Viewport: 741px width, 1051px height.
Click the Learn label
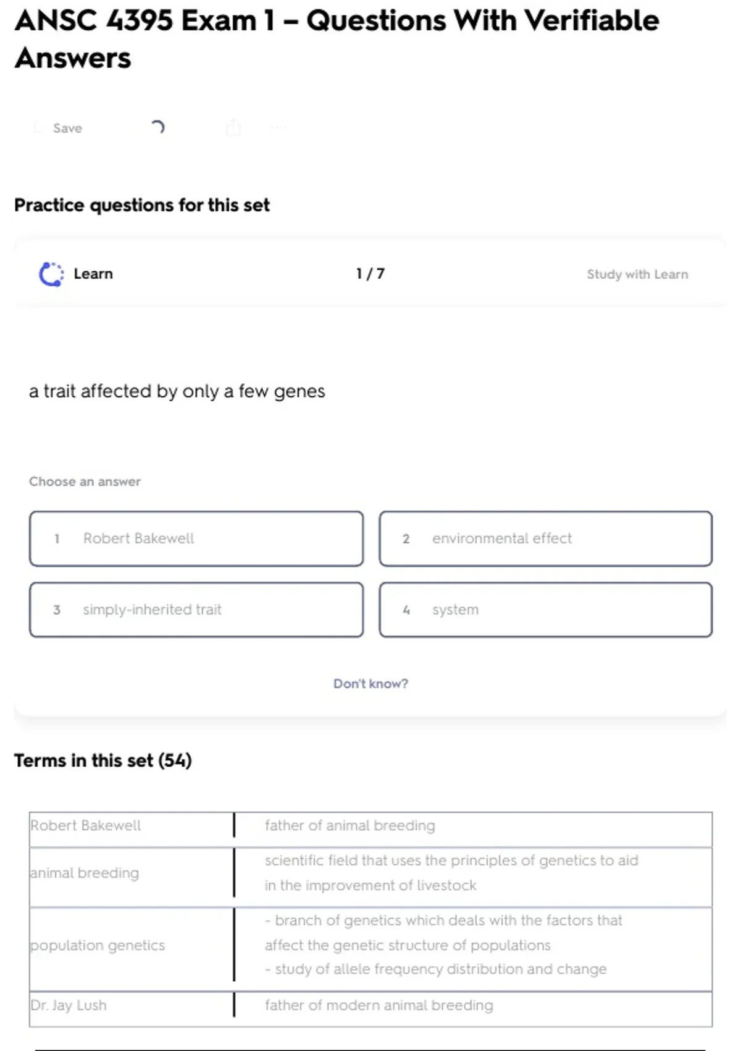click(x=93, y=274)
